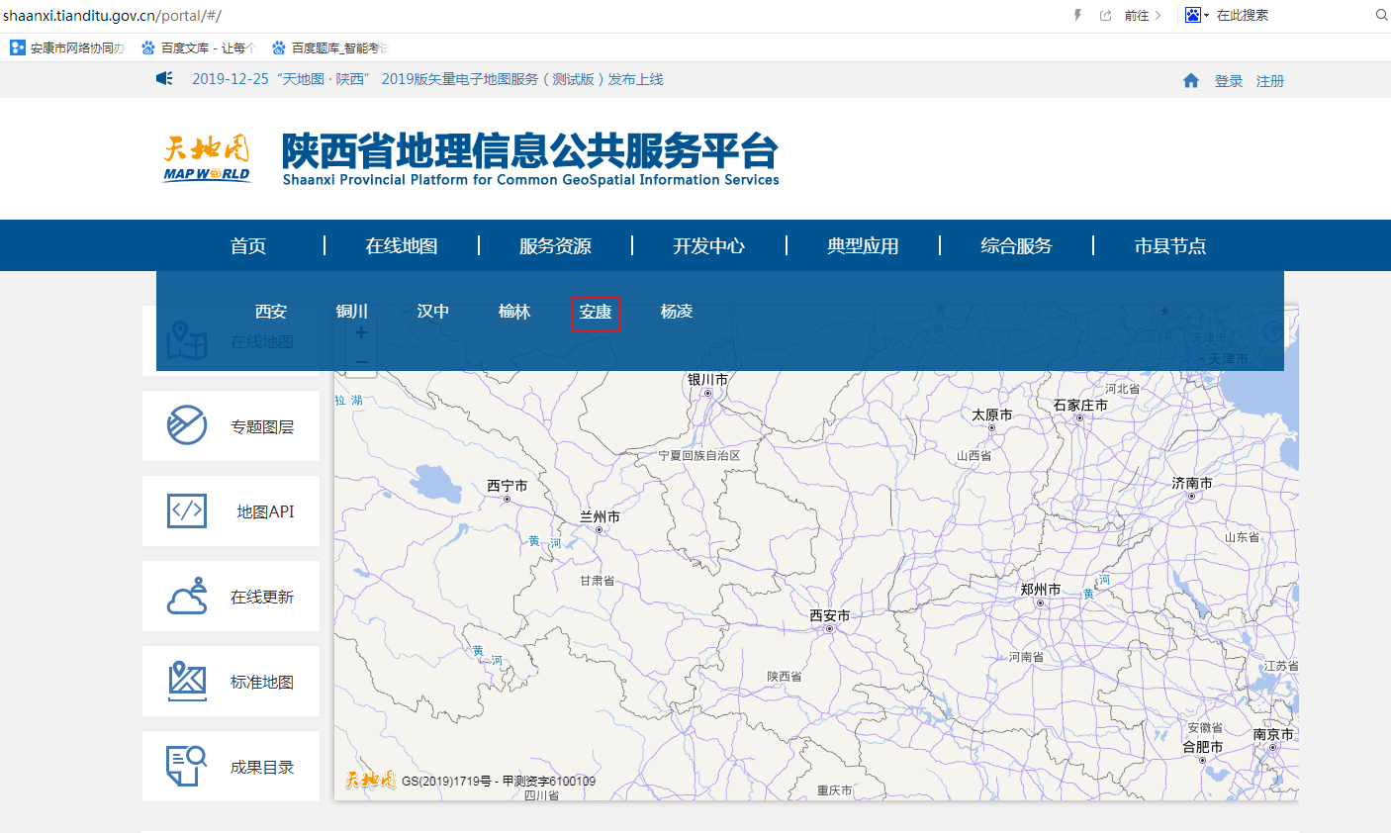Image resolution: width=1391 pixels, height=833 pixels.
Task: Zoom out the map with minus button
Action: point(361,363)
